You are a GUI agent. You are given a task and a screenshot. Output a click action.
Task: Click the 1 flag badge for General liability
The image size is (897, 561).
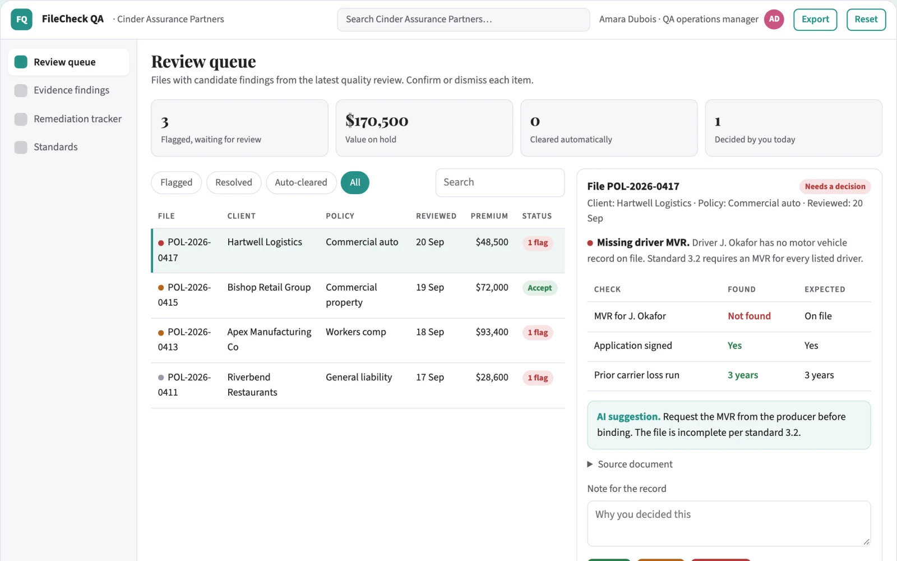pyautogui.click(x=538, y=378)
